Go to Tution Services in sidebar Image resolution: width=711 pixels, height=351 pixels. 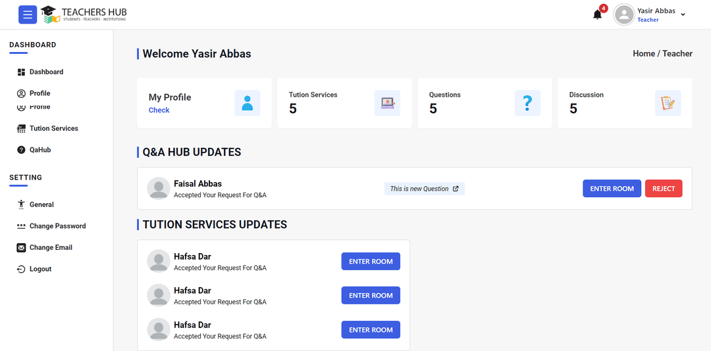coord(53,128)
